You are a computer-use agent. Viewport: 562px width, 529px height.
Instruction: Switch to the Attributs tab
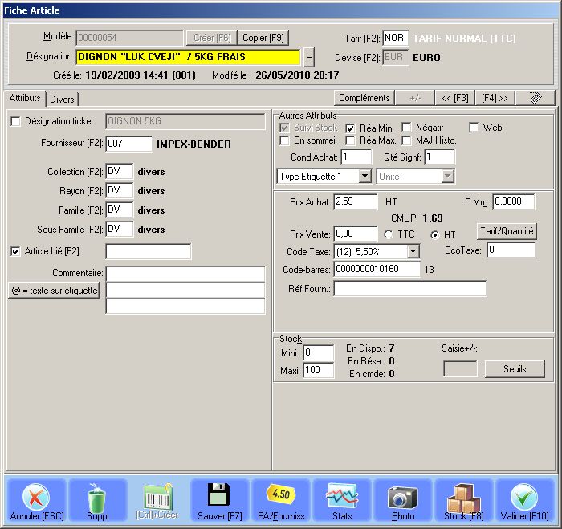(25, 98)
